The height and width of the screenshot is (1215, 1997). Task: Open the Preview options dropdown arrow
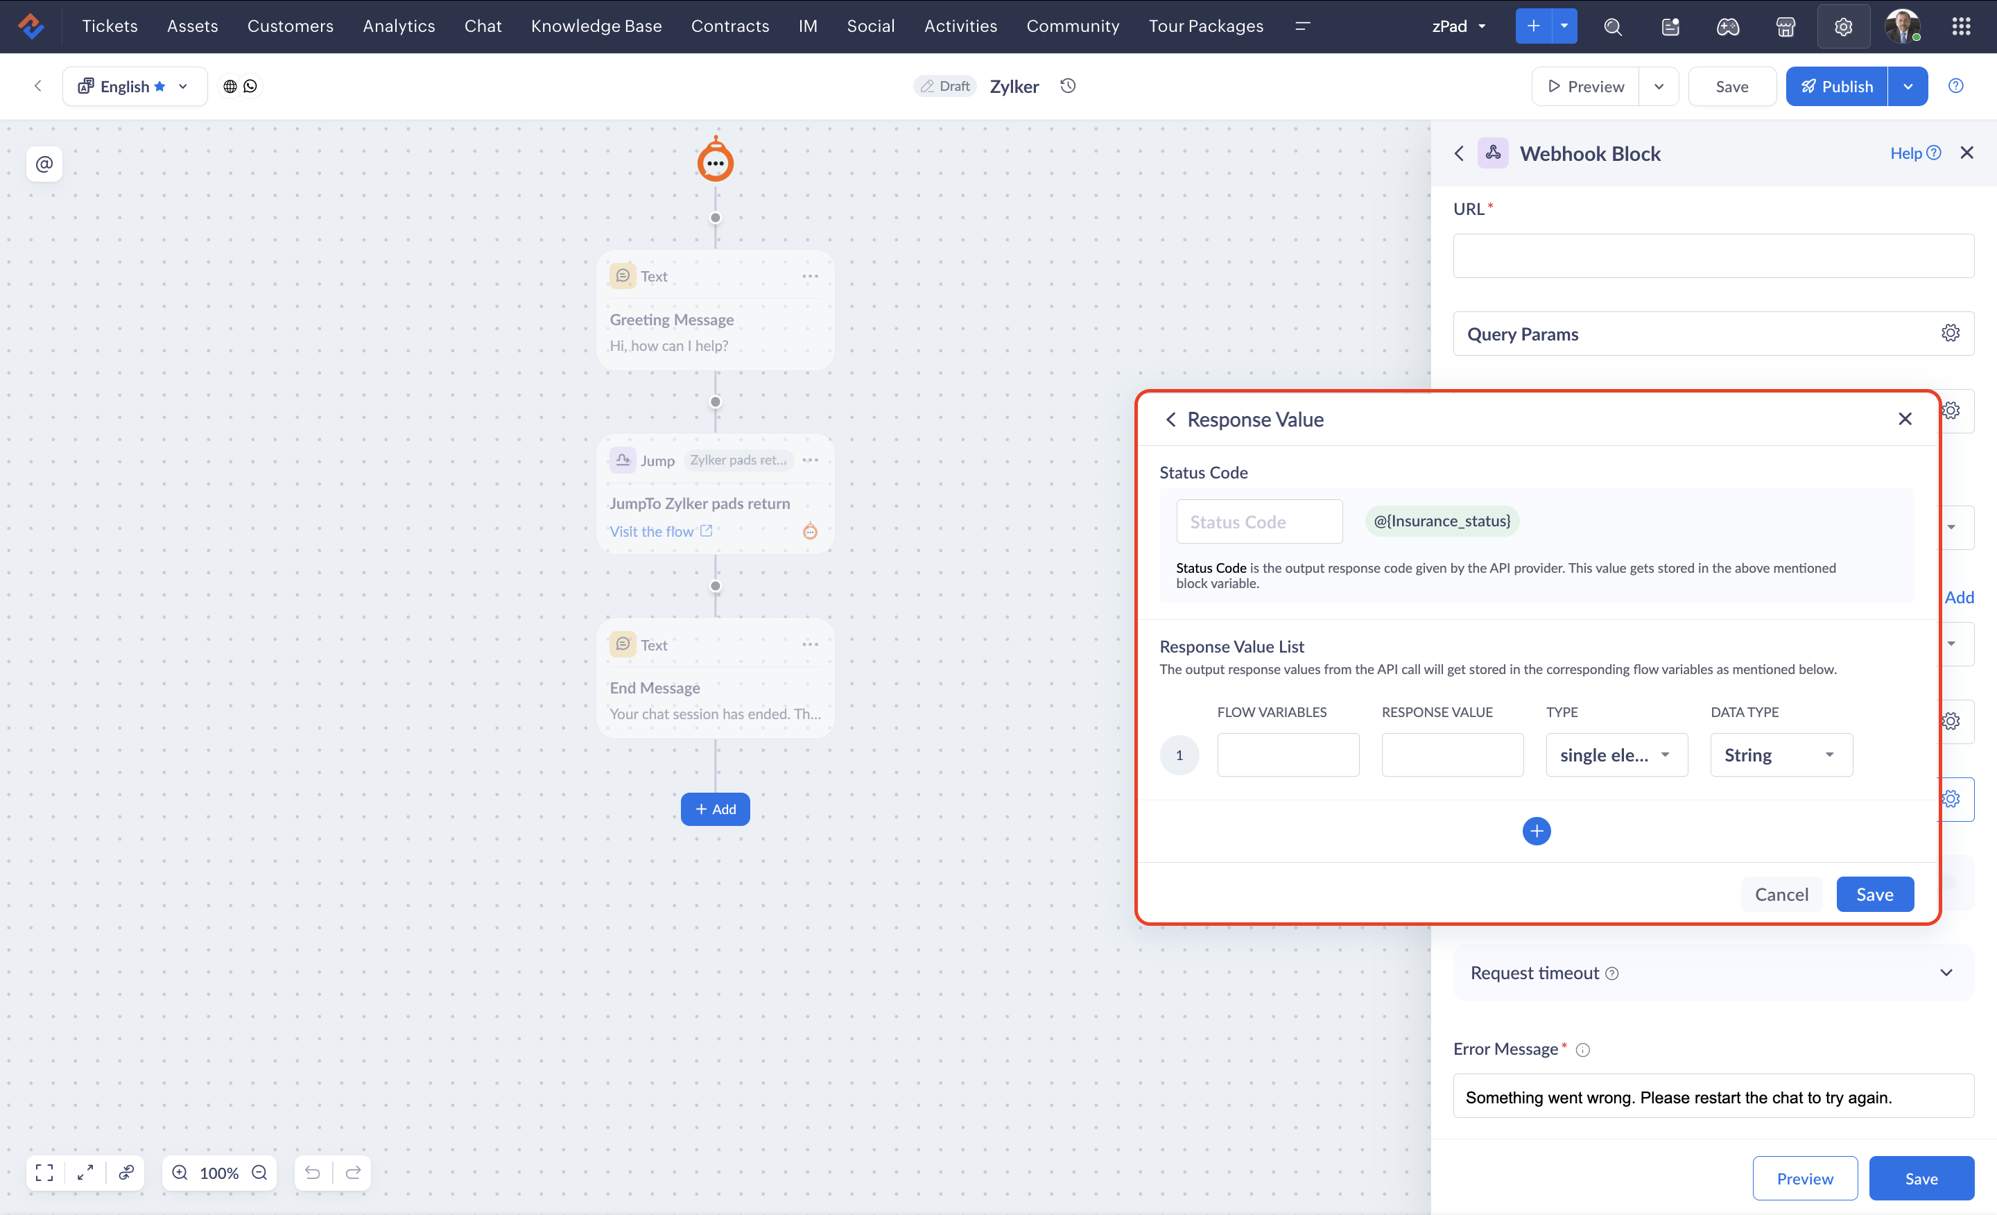1659,86
